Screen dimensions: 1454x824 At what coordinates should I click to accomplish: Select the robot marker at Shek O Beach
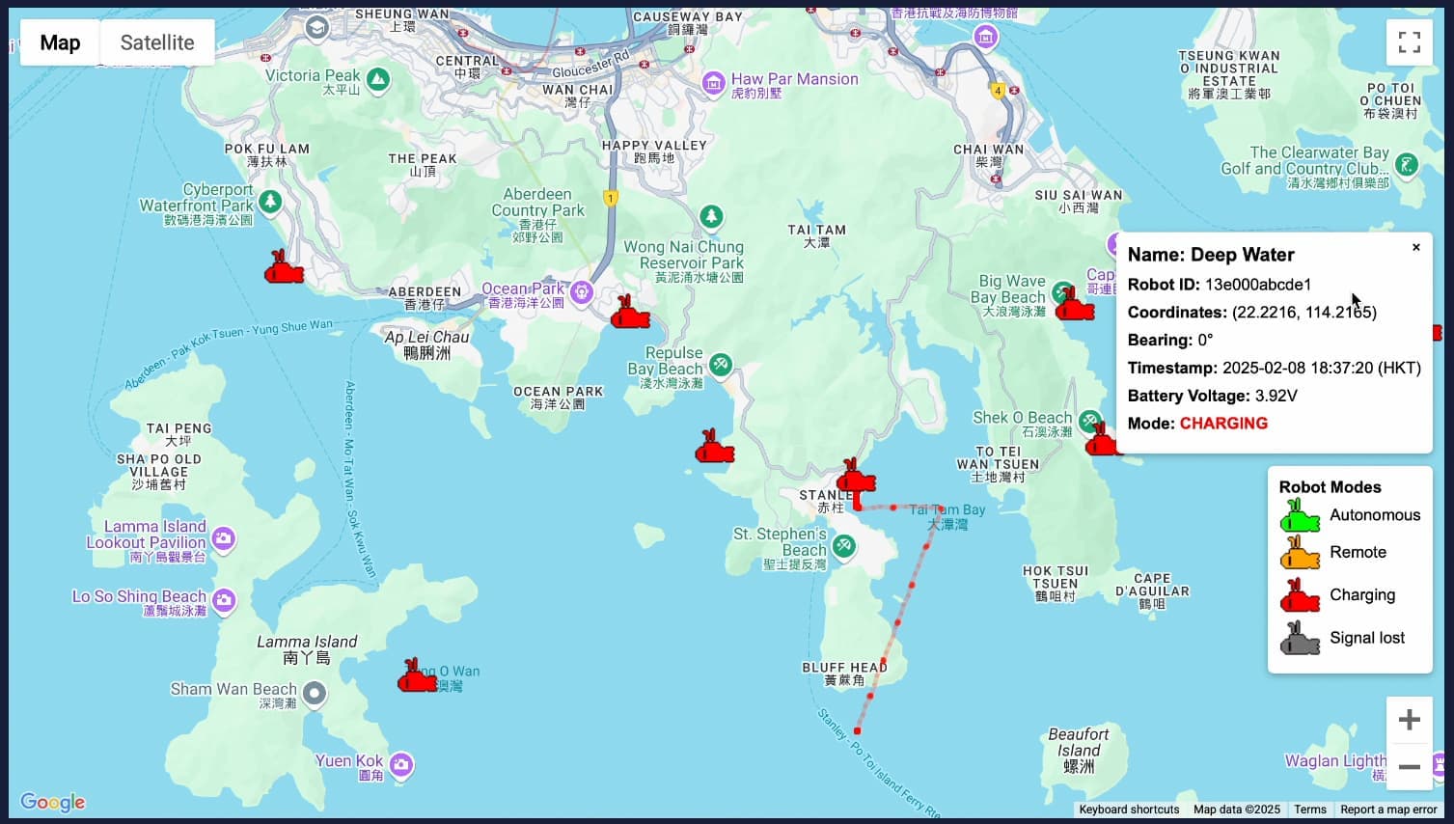click(1101, 441)
